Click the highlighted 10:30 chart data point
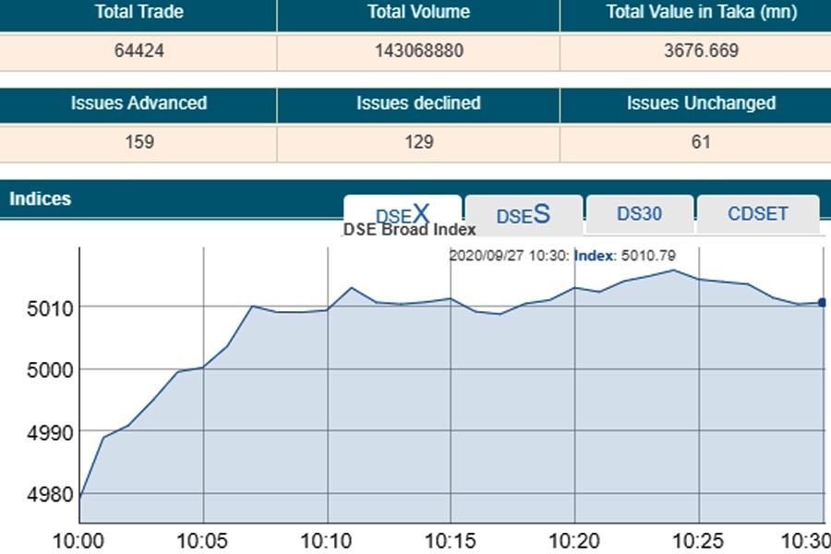Viewport: 831px width, 554px height. [x=822, y=302]
